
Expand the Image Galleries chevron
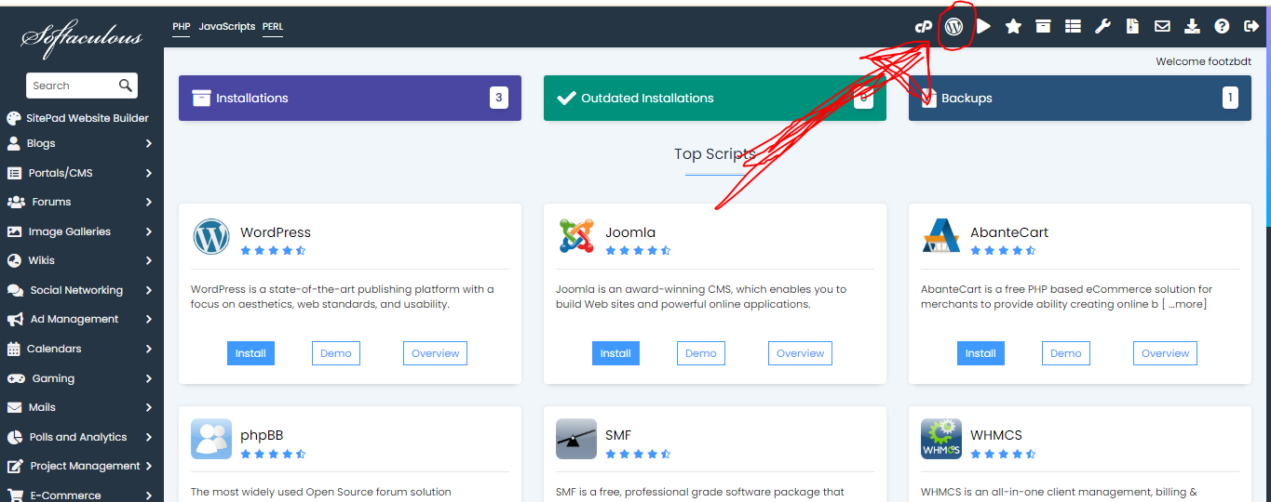(x=149, y=231)
